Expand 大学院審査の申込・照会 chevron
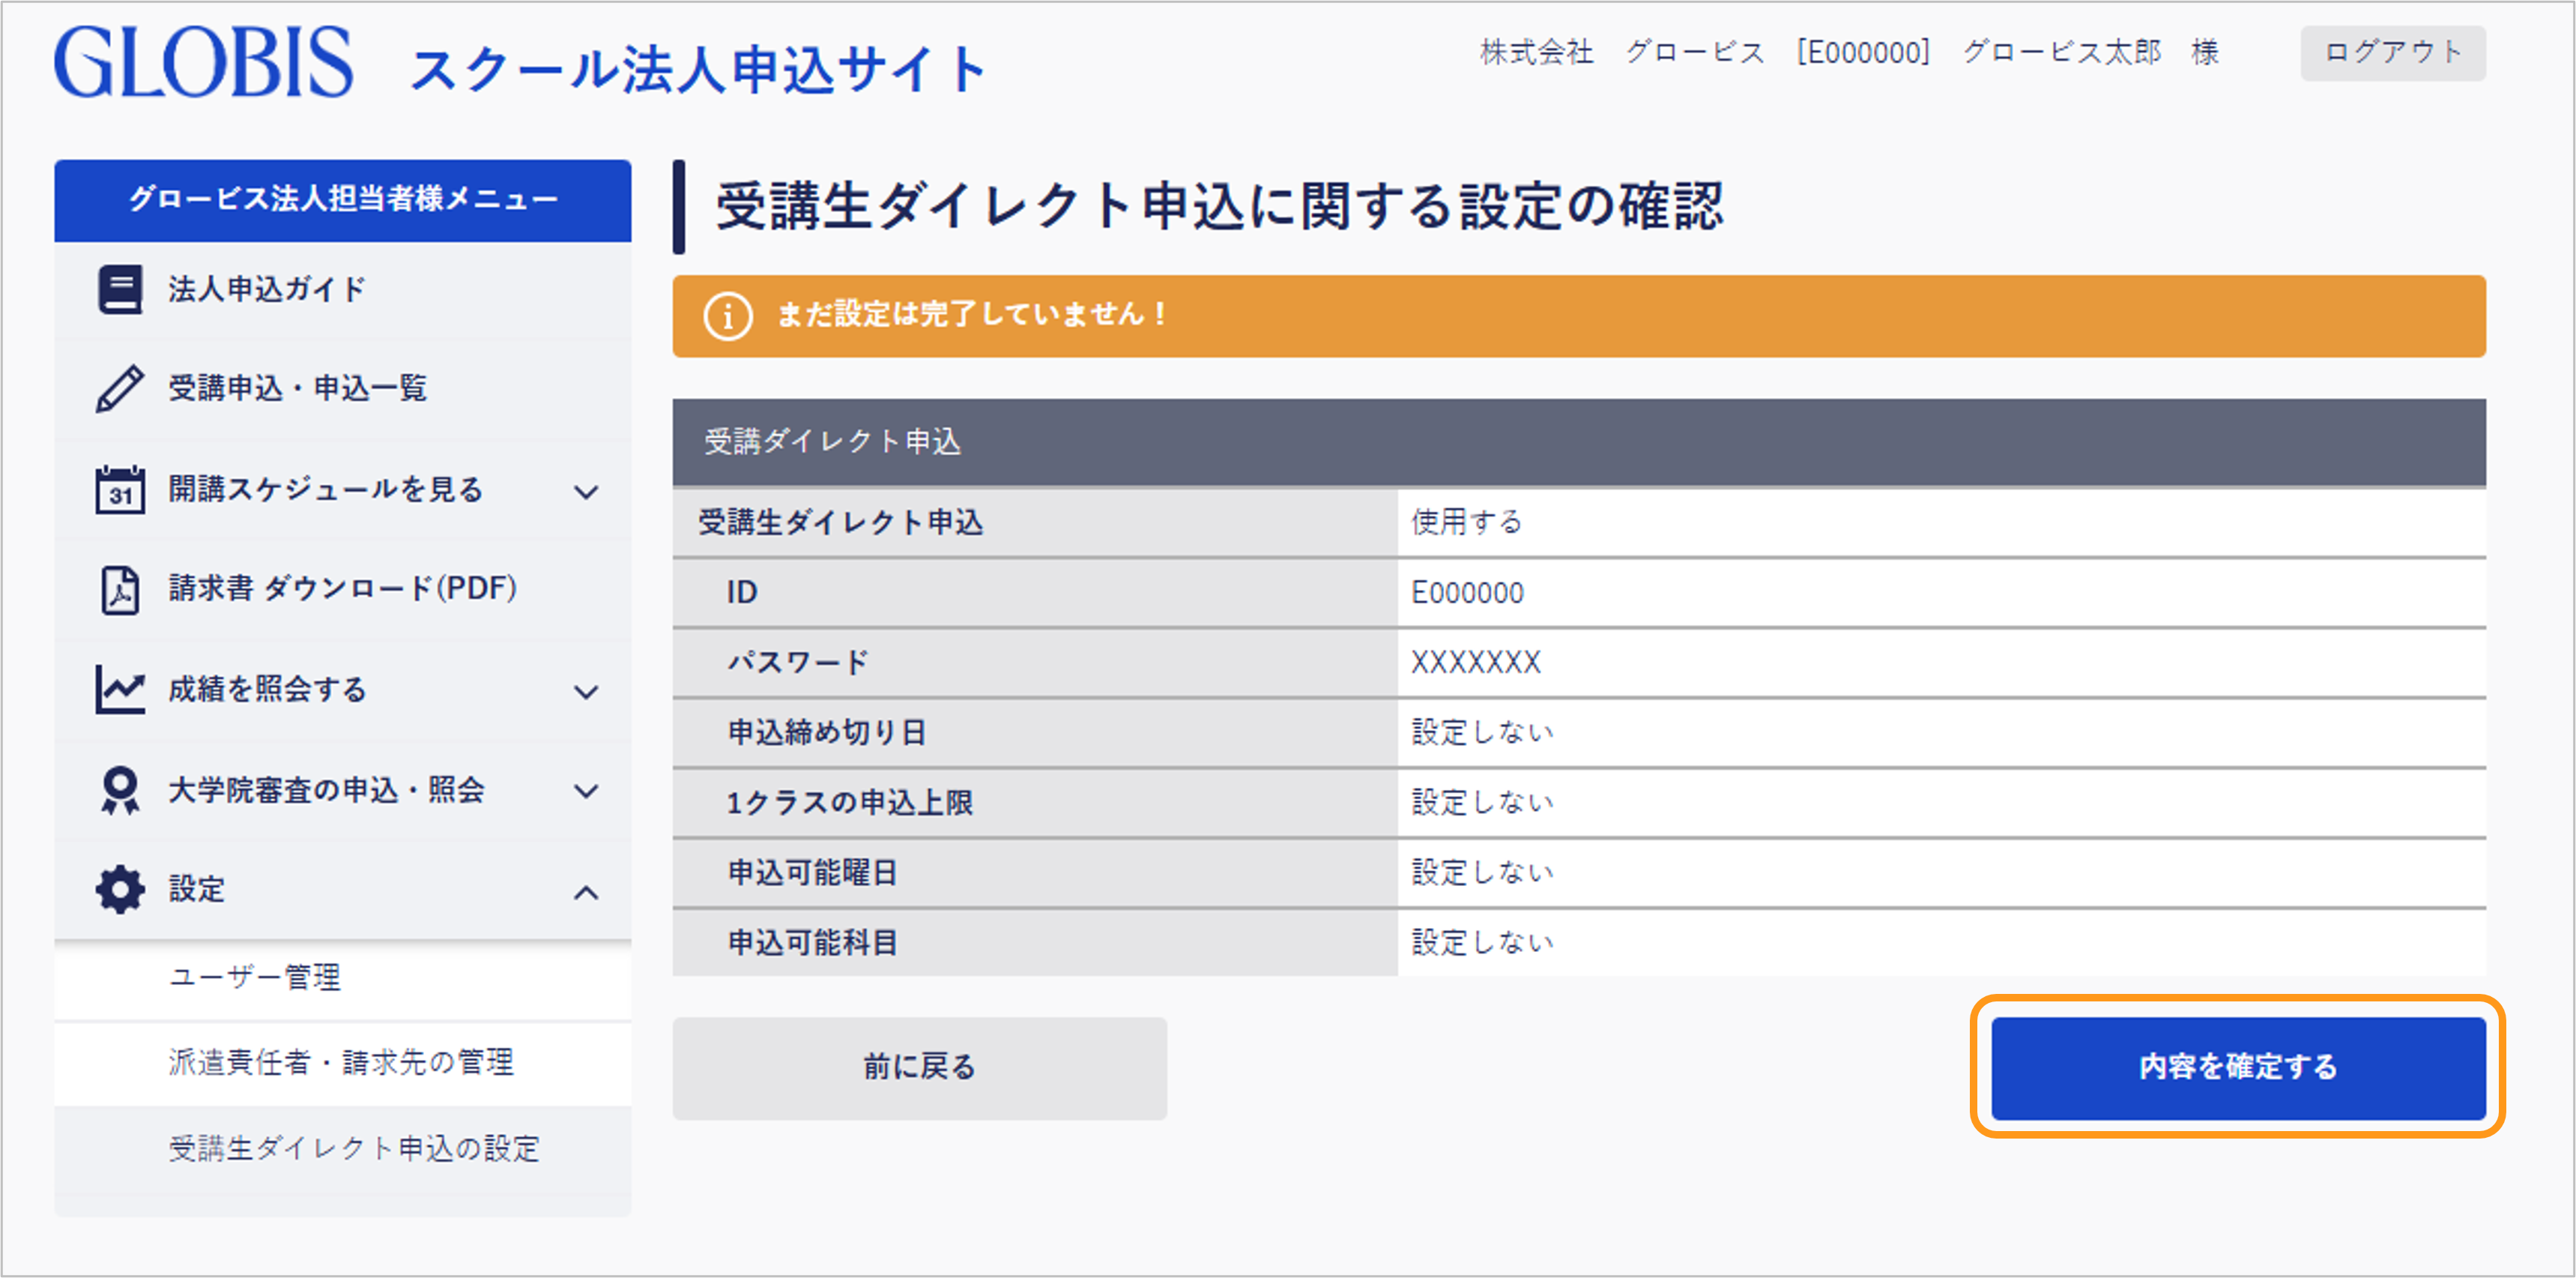This screenshot has height=1278, width=2576. coord(587,791)
